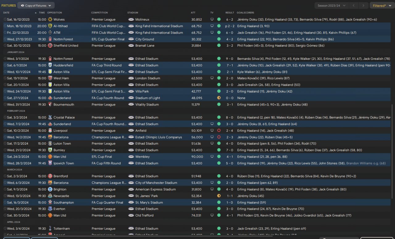Open the Copy of Fixtures view dropdown arrow
Viewport: 395px width, 239px height.
(x=50, y=6)
